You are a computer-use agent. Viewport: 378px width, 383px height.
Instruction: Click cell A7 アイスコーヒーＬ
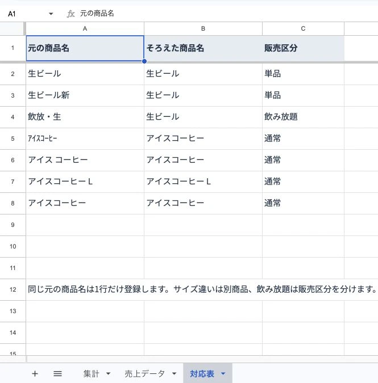coord(85,182)
